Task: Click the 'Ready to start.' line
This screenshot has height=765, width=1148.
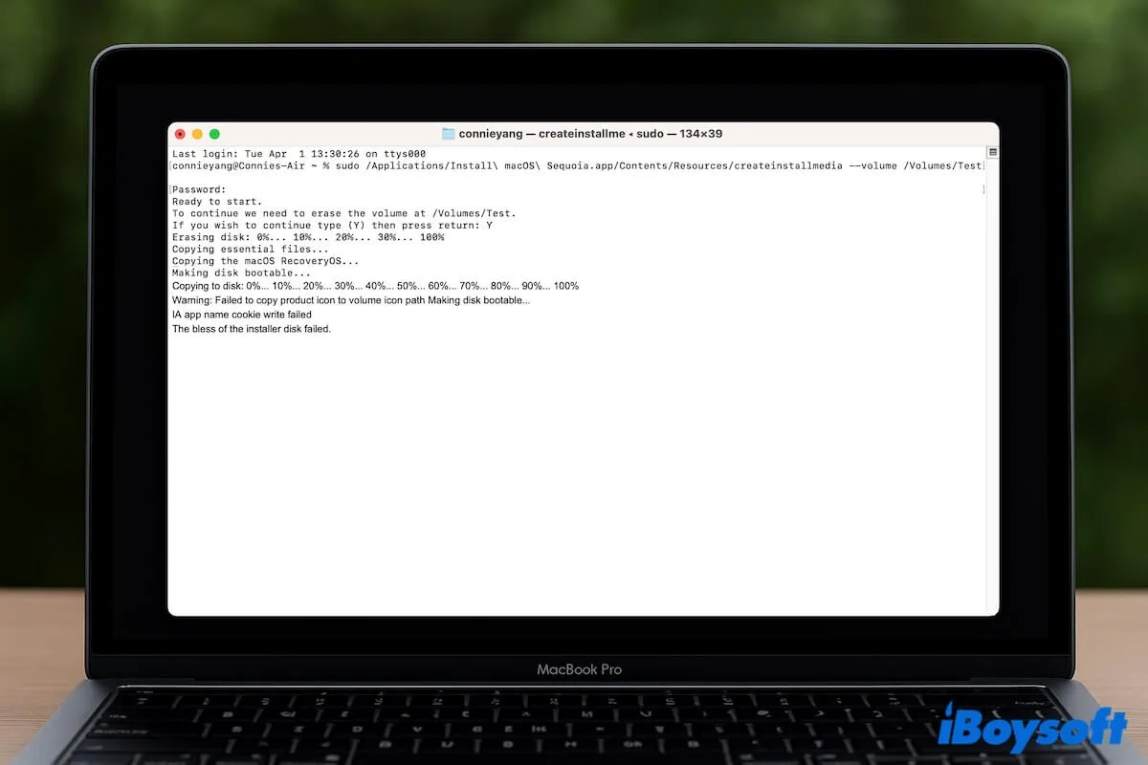Action: (216, 202)
